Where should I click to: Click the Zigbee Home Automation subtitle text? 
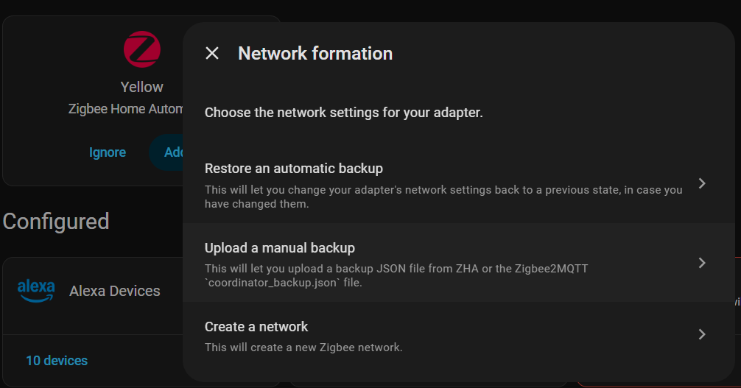point(125,109)
